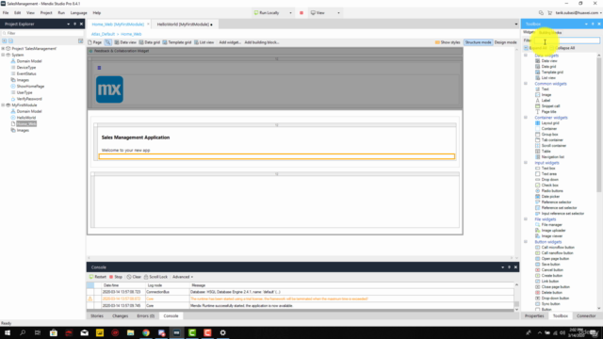This screenshot has height=339, width=603.
Task: Open the Properties tab
Action: coord(534,316)
